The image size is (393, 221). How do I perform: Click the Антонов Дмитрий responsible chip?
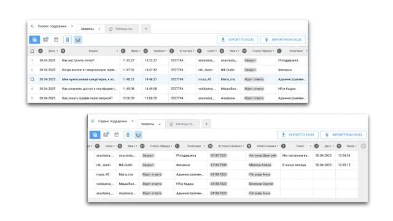(x=262, y=155)
